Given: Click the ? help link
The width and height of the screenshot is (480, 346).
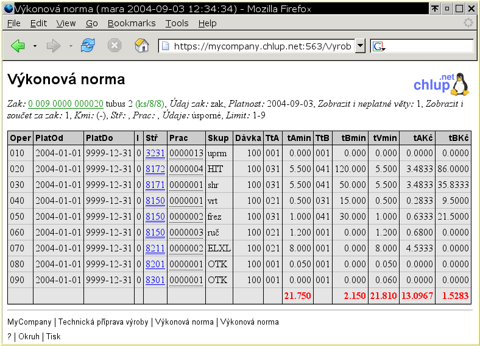Looking at the screenshot, I should coord(9,336).
